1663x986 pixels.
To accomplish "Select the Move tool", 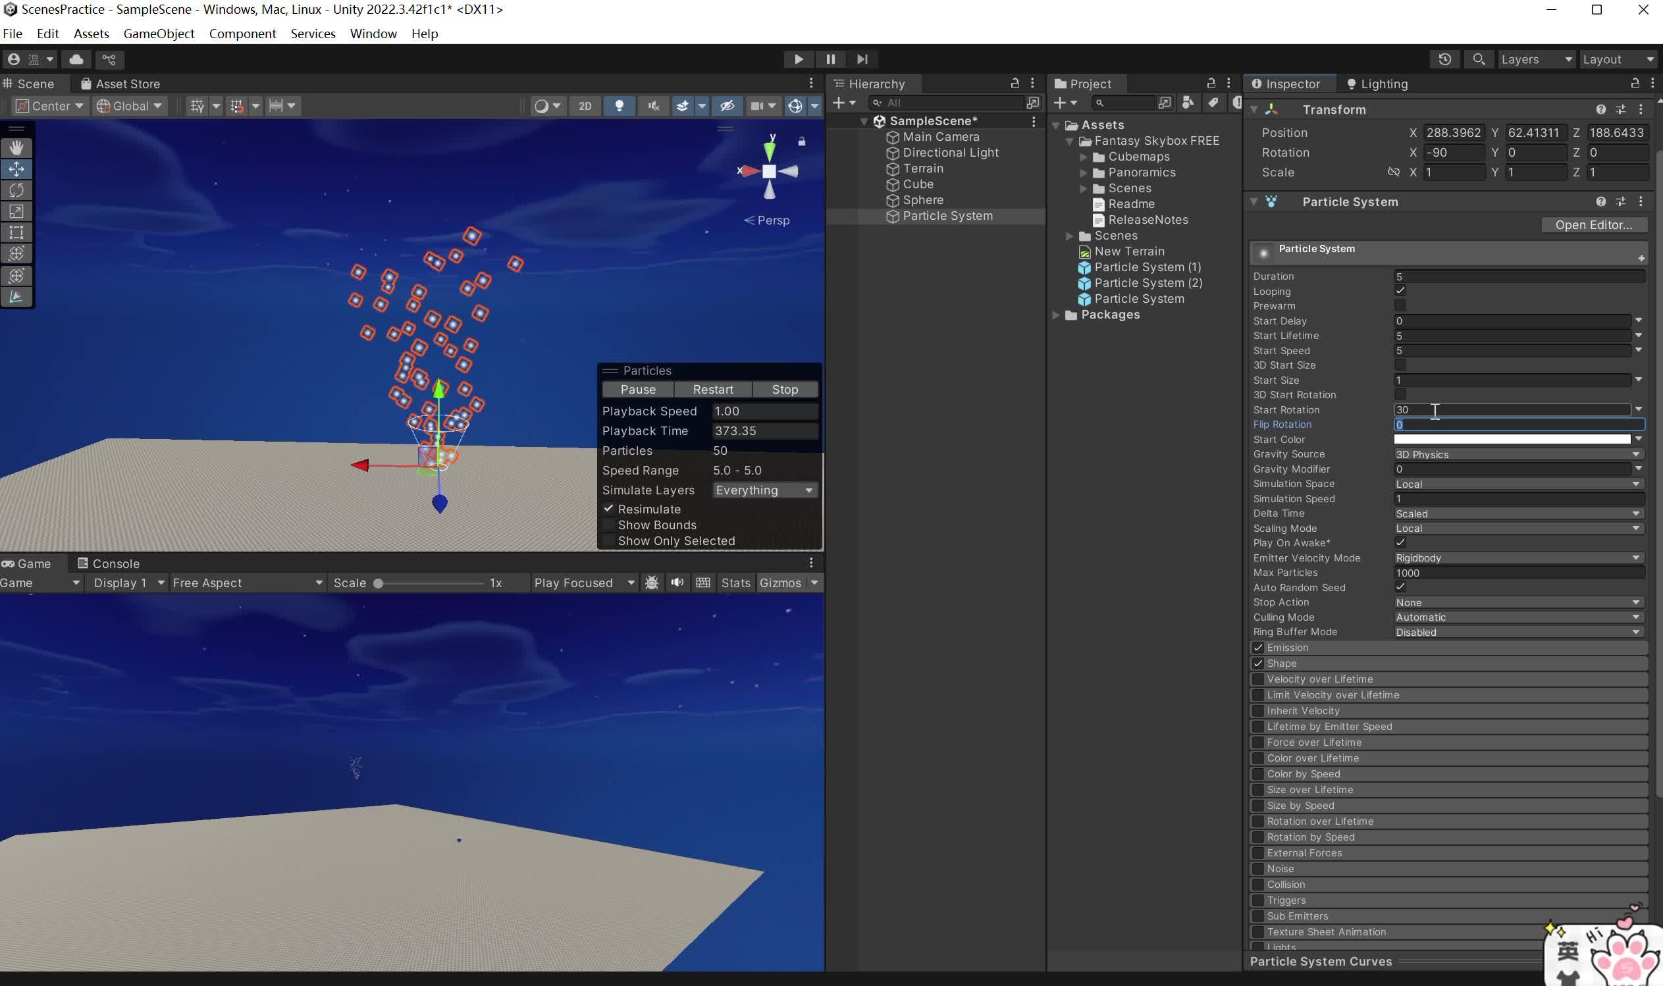I will click(16, 169).
